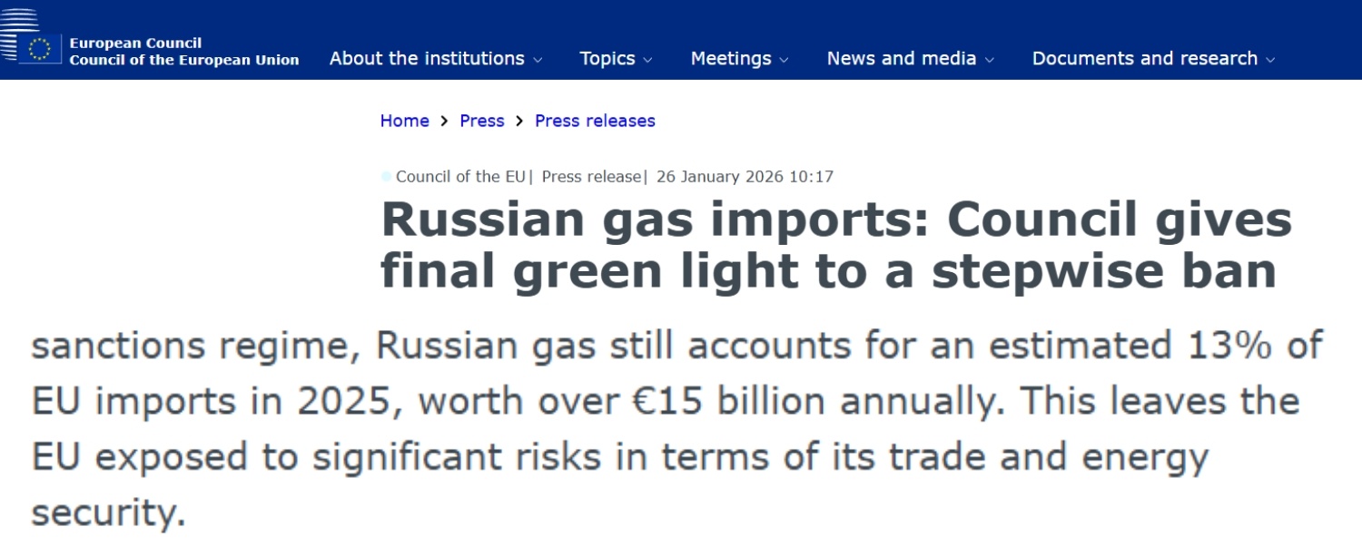Navigate to the Press breadcrumb link
The image size is (1362, 556).
pyautogui.click(x=482, y=121)
